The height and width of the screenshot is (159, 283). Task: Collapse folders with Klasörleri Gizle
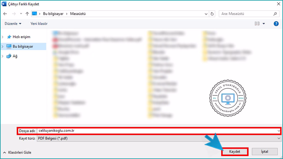tap(17, 153)
